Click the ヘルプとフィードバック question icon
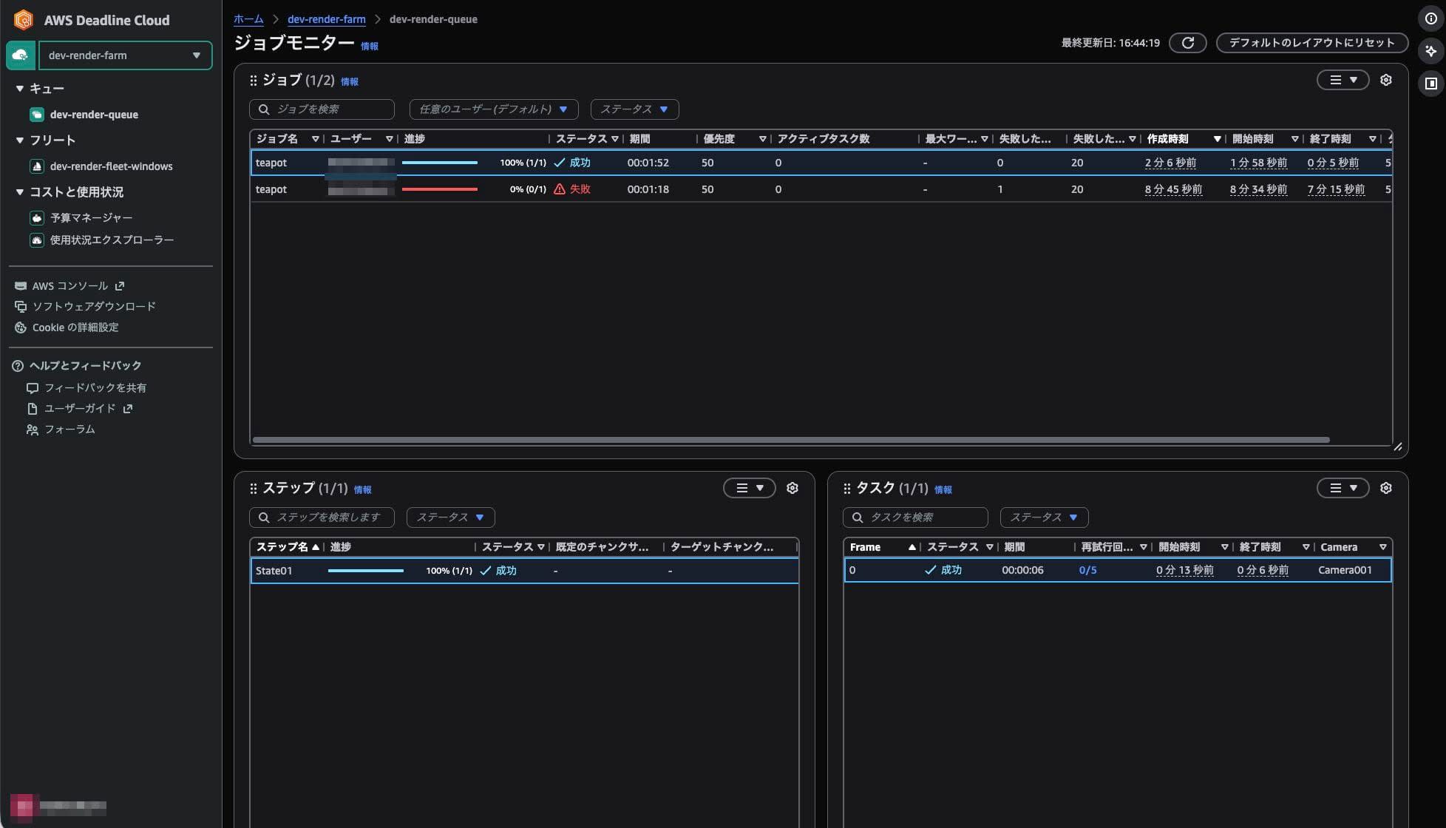This screenshot has width=1446, height=828. pyautogui.click(x=18, y=366)
